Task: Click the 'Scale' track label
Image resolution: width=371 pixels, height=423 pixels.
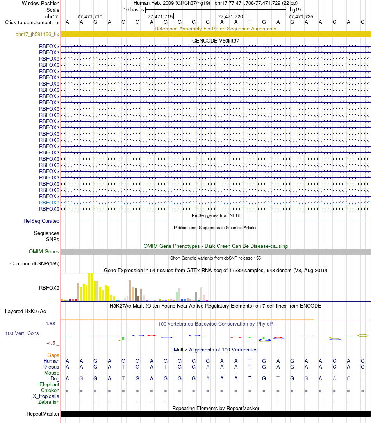Action: (53, 10)
